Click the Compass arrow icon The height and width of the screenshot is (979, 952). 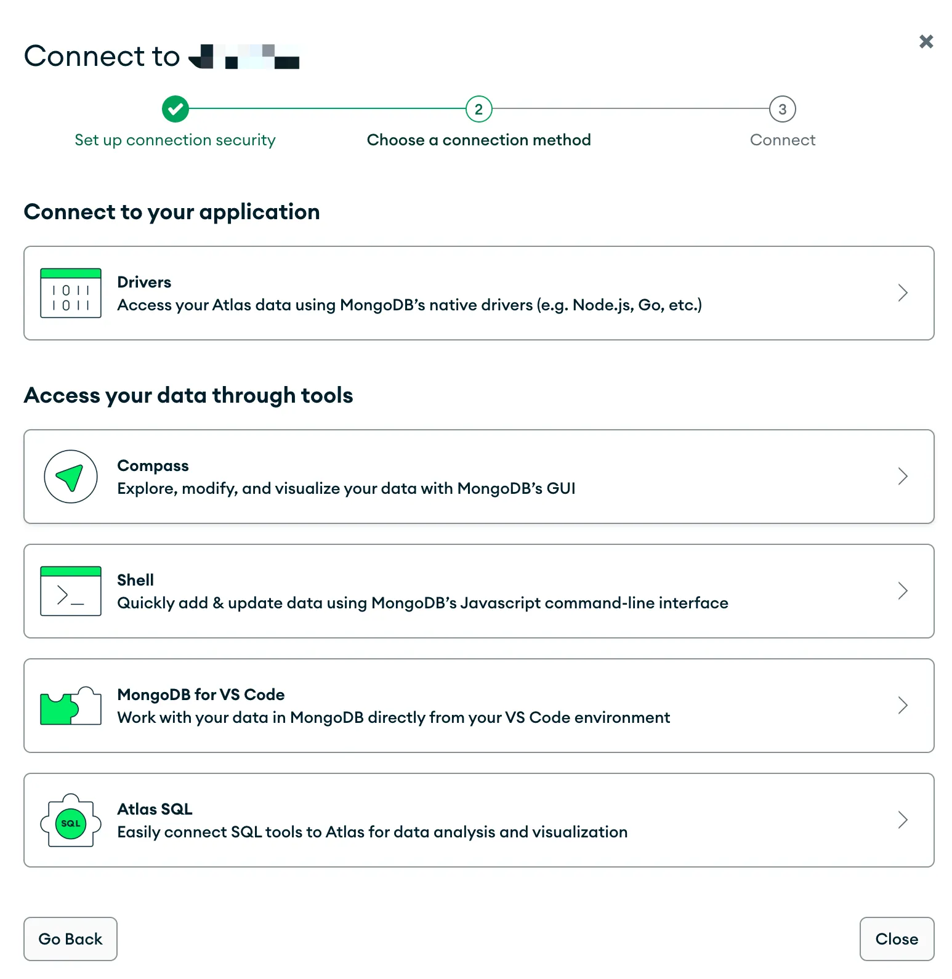pyautogui.click(x=70, y=476)
